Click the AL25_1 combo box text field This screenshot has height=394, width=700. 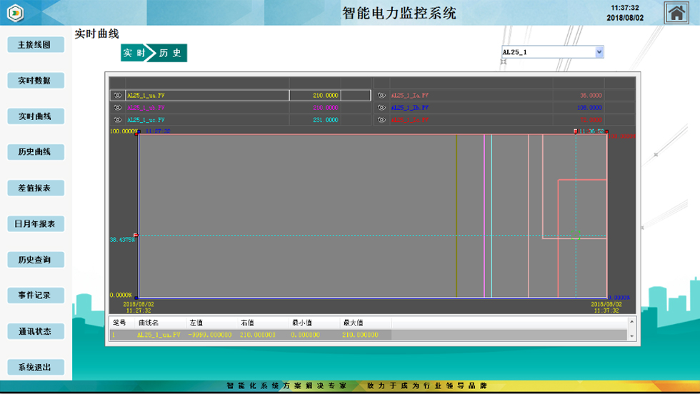tap(546, 52)
